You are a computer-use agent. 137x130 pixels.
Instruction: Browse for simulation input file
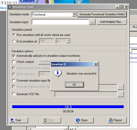tap(92, 22)
